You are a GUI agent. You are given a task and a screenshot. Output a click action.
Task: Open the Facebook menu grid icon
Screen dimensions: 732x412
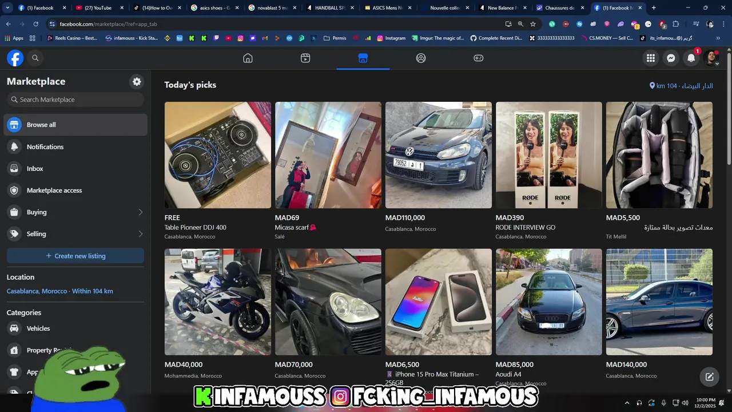(x=651, y=58)
